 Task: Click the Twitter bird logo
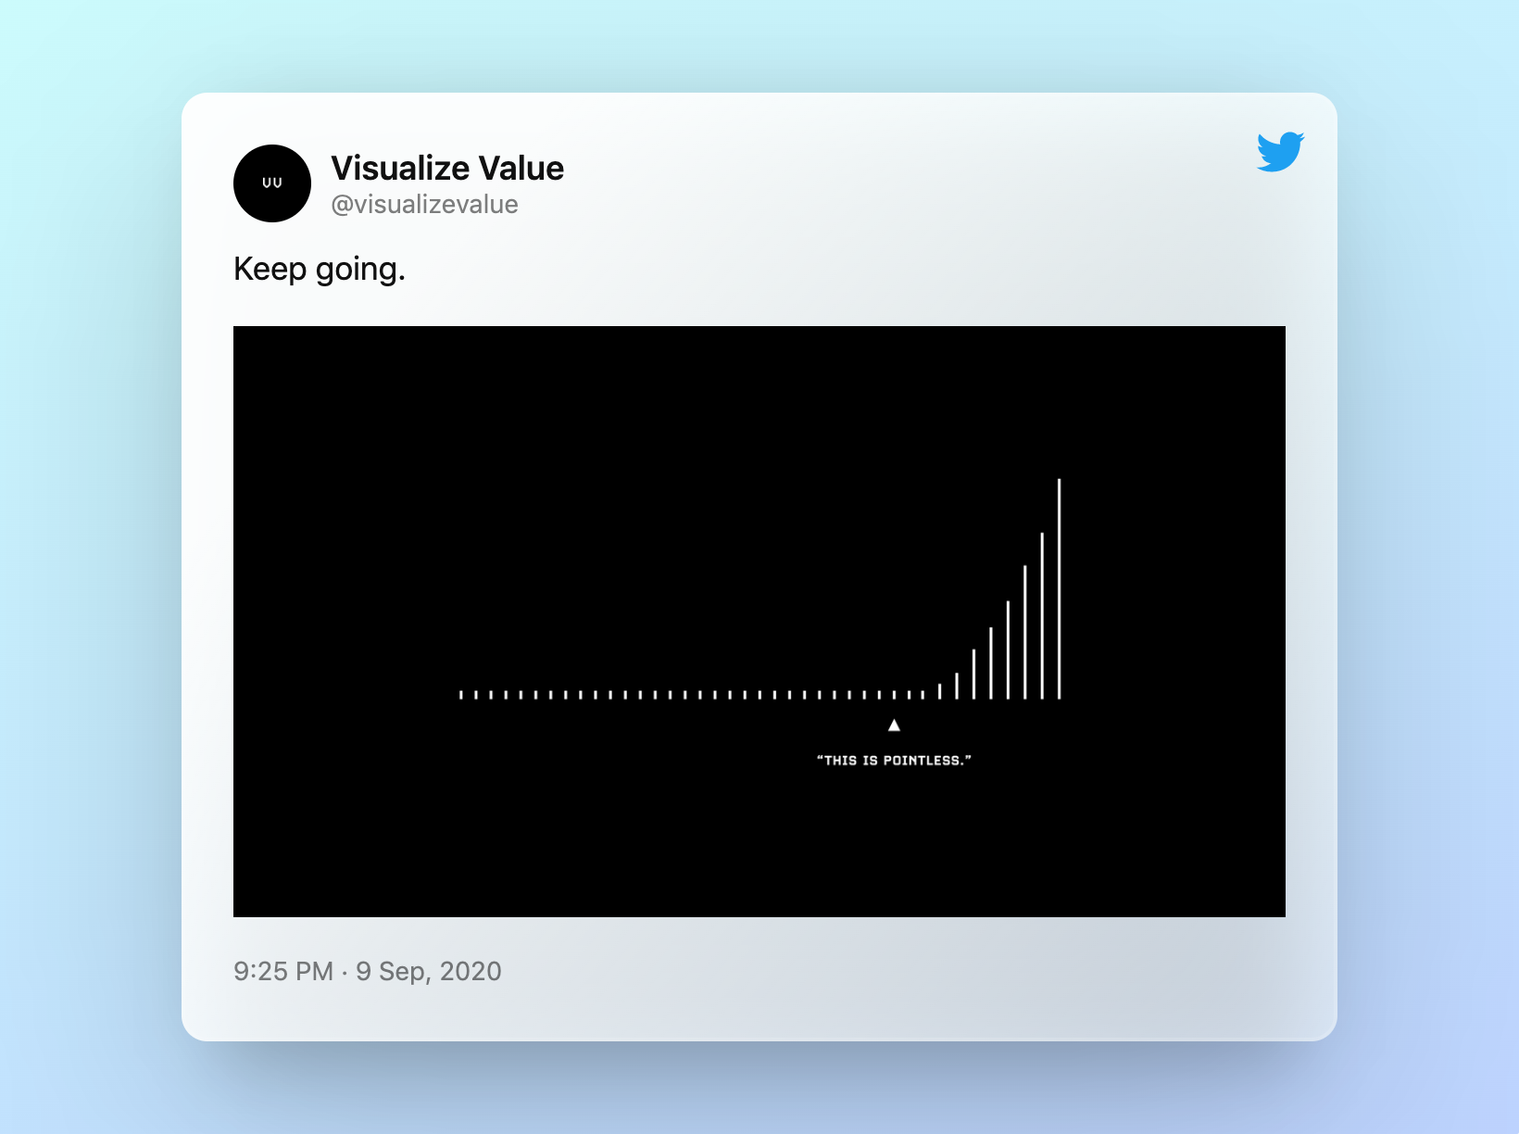pos(1280,152)
